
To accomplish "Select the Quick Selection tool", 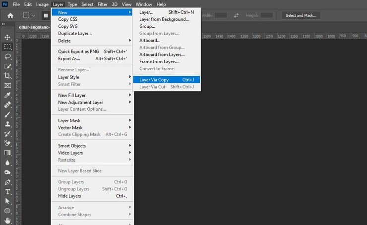I will pyautogui.click(x=7, y=66).
